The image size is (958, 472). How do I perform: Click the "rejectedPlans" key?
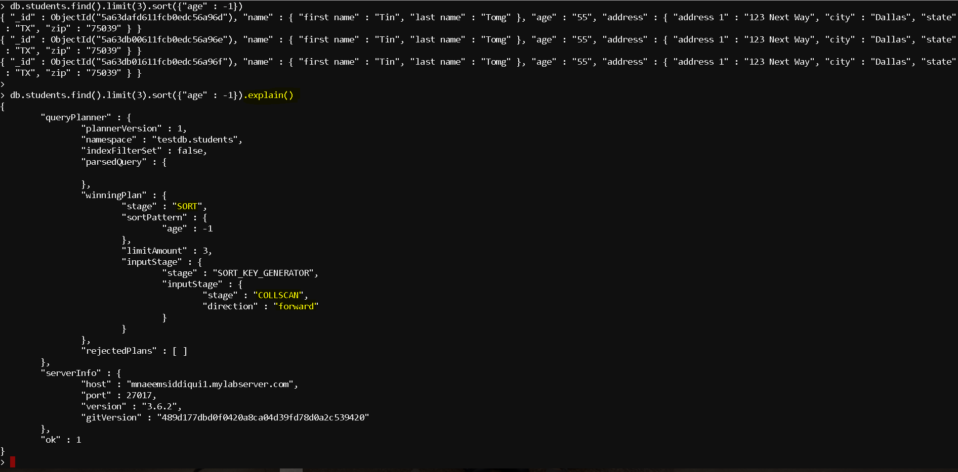[119, 351]
